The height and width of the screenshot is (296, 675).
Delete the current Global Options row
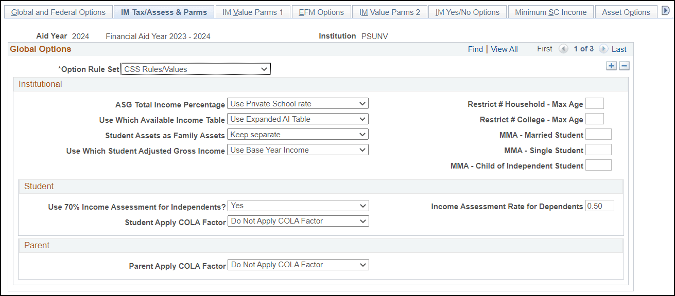(624, 66)
